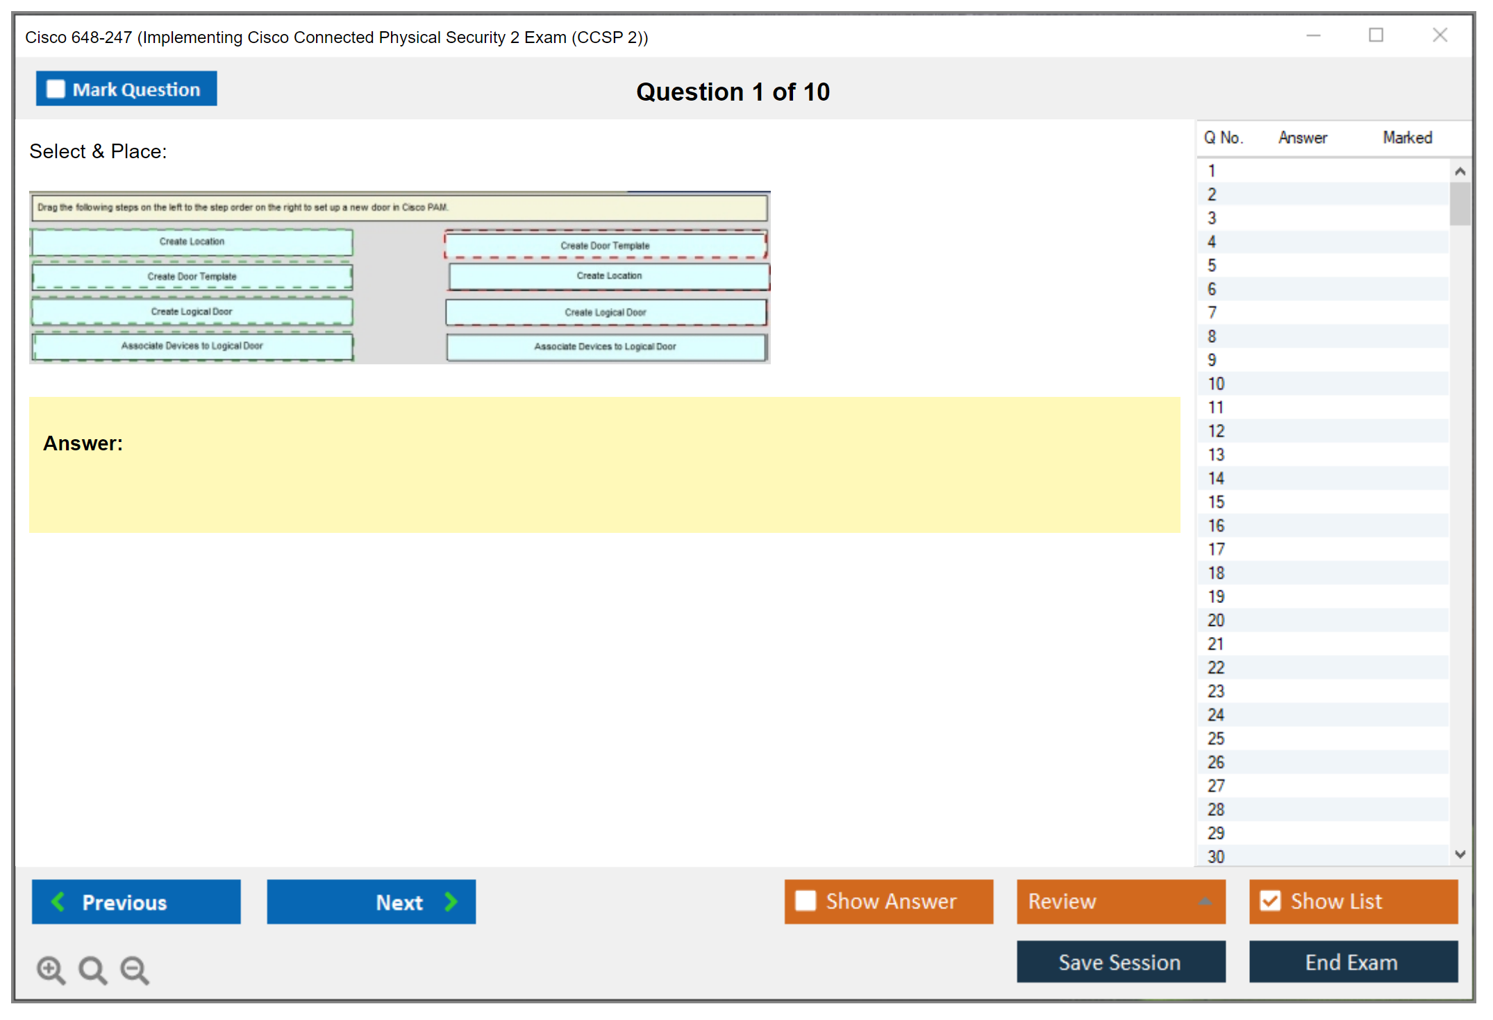Screen dimensions: 1493x1020
Task: Click the question list scrollbar thumb
Action: click(x=1460, y=203)
